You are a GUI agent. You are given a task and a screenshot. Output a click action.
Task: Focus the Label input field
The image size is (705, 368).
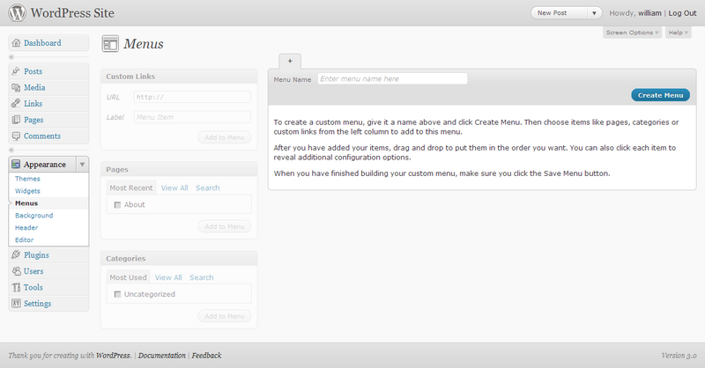pyautogui.click(x=192, y=117)
